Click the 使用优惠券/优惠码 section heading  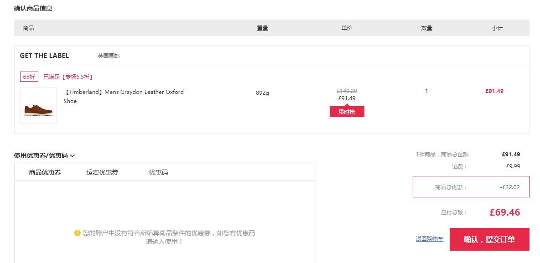tap(41, 155)
